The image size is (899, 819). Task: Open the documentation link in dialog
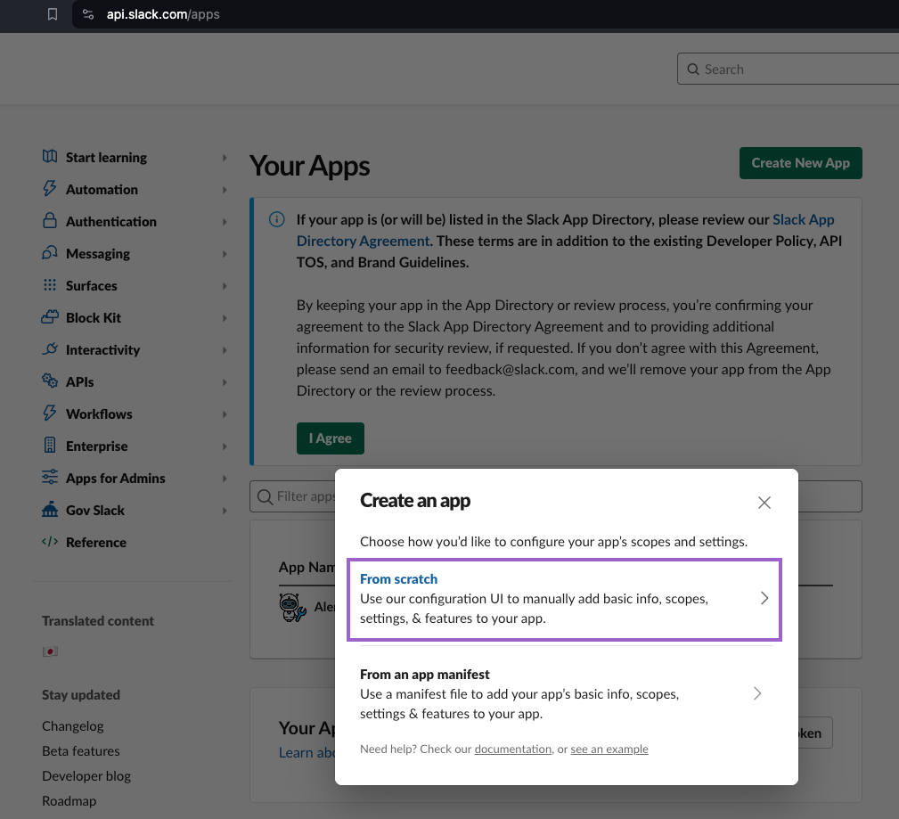512,749
